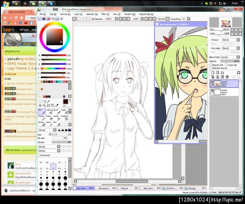Screen dimensions: 245x204
Task: Open the Canvas menu
Action: click(65, 14)
